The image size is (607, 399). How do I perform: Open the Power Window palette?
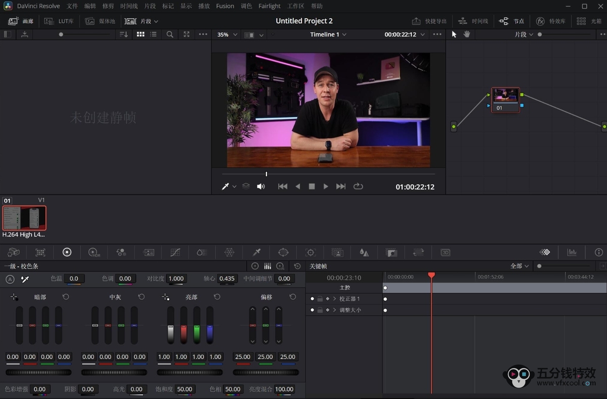(283, 253)
